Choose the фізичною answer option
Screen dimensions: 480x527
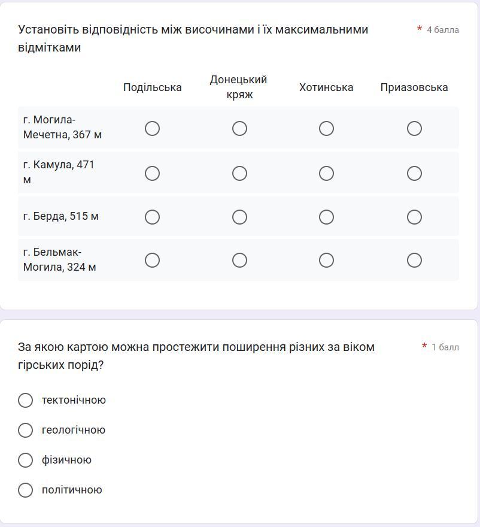tap(25, 460)
